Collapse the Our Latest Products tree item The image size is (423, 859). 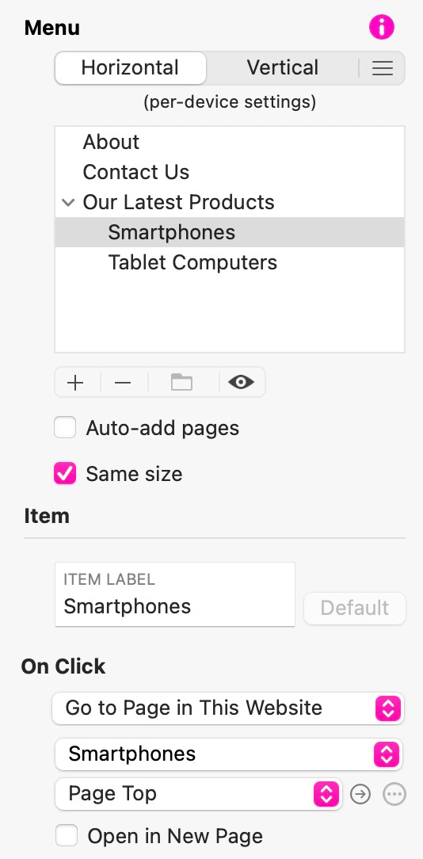click(x=68, y=202)
